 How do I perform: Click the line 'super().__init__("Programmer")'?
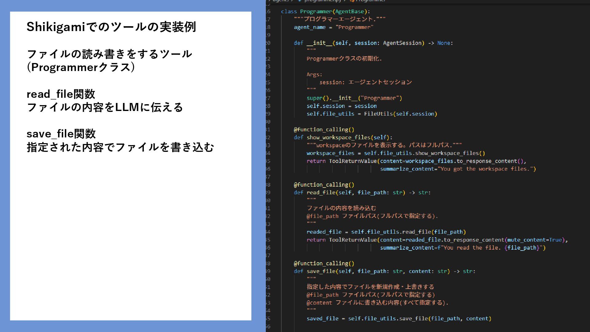pyautogui.click(x=354, y=98)
